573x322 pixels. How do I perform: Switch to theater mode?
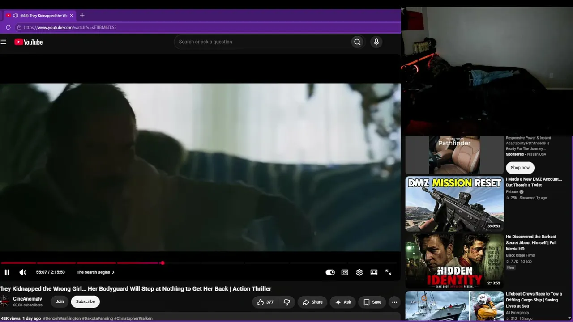pos(374,272)
